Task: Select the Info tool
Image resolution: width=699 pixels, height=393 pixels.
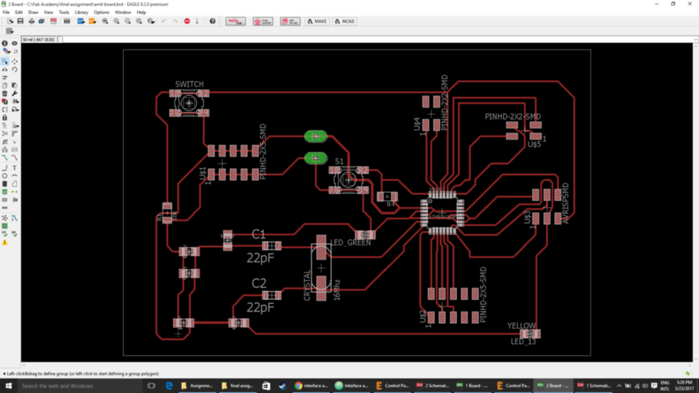Action: (5, 43)
